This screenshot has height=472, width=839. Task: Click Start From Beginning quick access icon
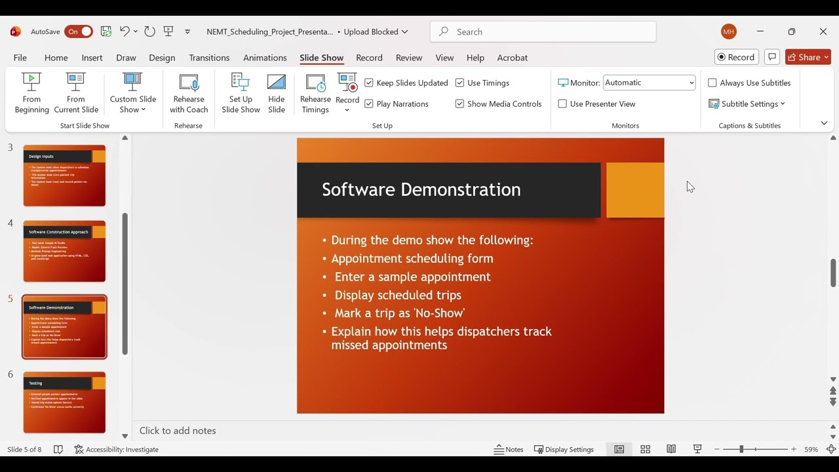coord(168,31)
